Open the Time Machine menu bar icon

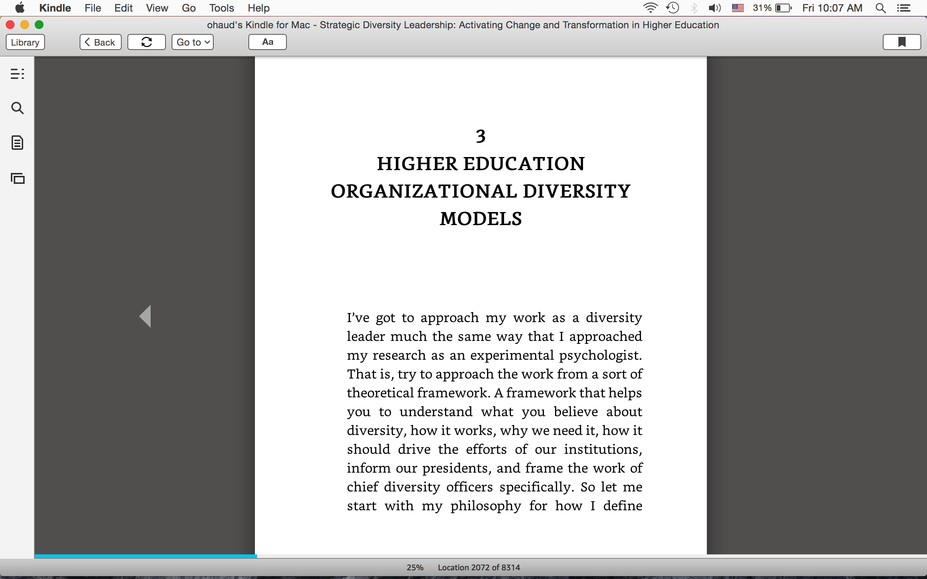(x=673, y=8)
